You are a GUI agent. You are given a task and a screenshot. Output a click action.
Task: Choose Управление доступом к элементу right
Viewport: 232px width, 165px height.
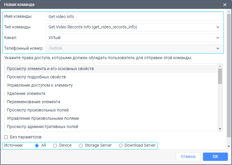click(40, 85)
